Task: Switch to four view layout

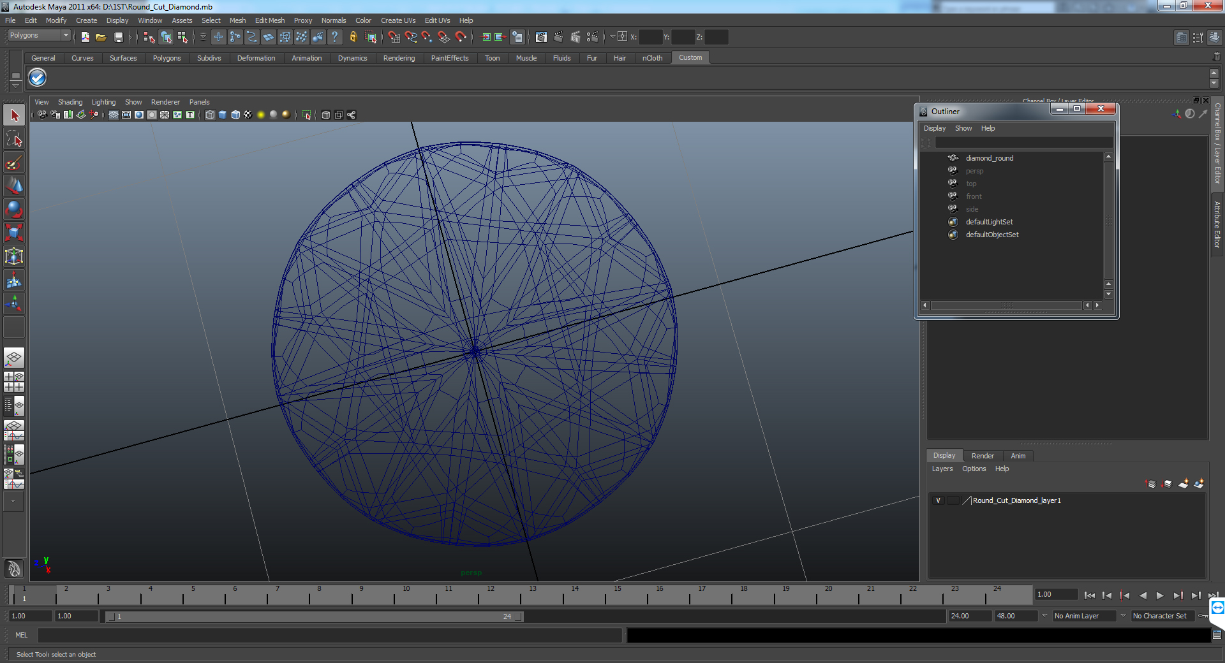Action: [14, 381]
